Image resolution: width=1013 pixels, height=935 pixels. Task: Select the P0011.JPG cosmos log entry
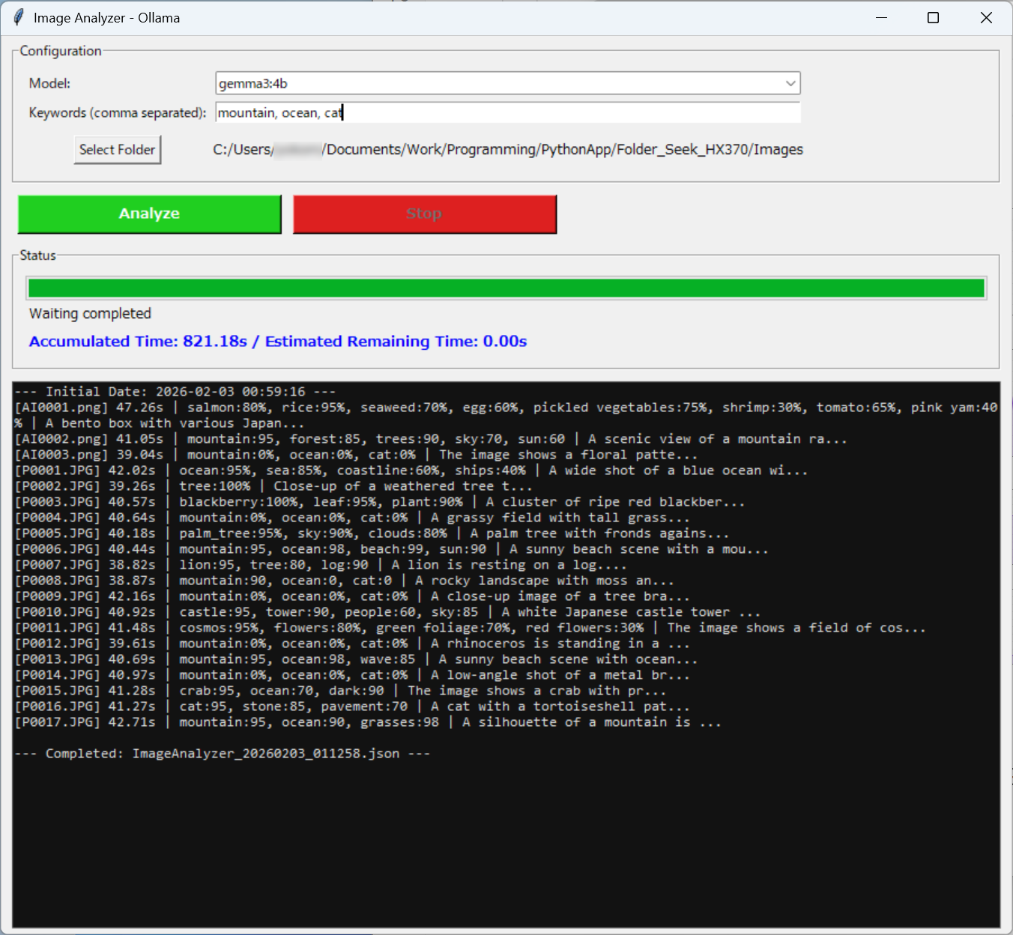tap(471, 628)
